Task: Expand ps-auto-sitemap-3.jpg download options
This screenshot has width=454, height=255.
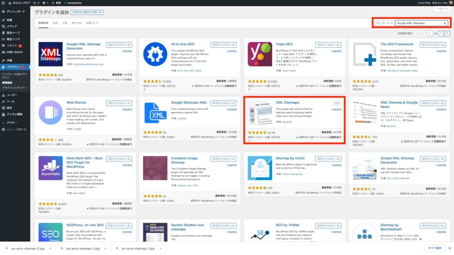Action: click(x=51, y=248)
